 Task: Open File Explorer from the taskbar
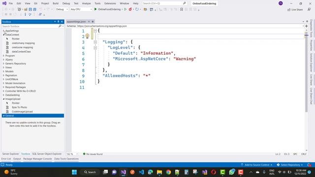[x=159, y=172]
